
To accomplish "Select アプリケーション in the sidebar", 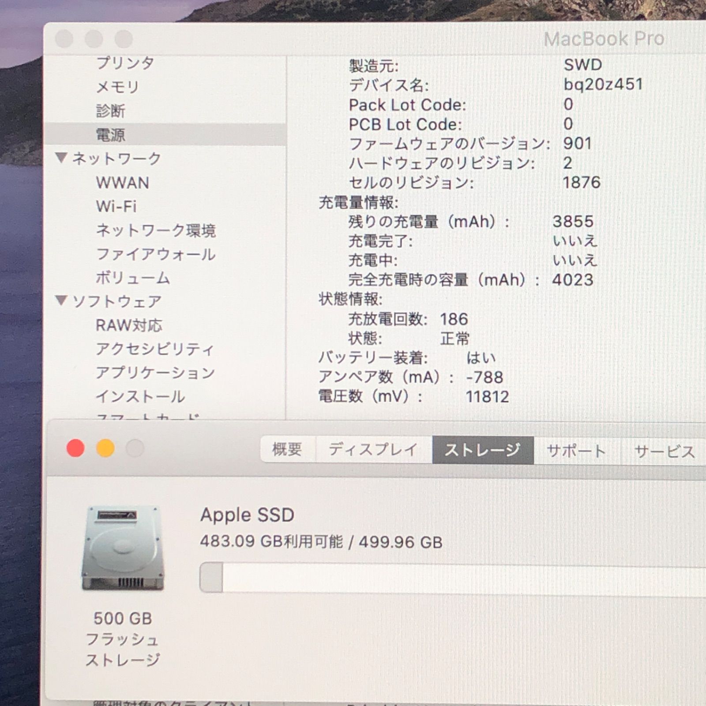I will click(155, 373).
